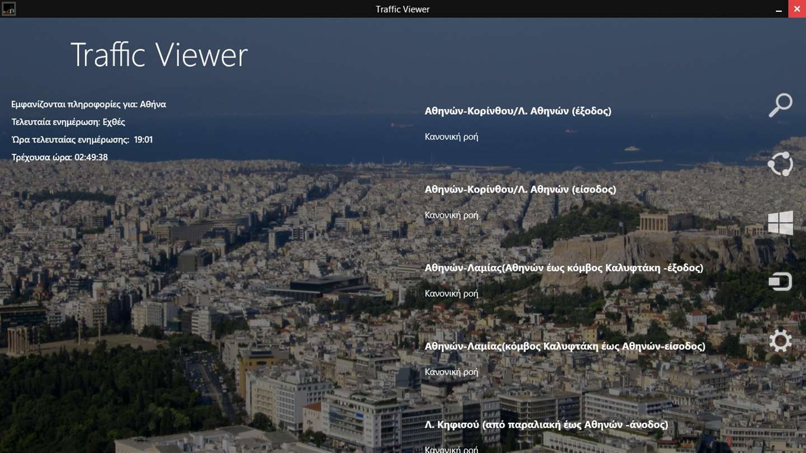Select Αθηνών-Λαμίας κόμβος Καλυφτάκη έως Αθηνών-είσοδος entry
Image resolution: width=806 pixels, height=453 pixels.
(x=565, y=346)
